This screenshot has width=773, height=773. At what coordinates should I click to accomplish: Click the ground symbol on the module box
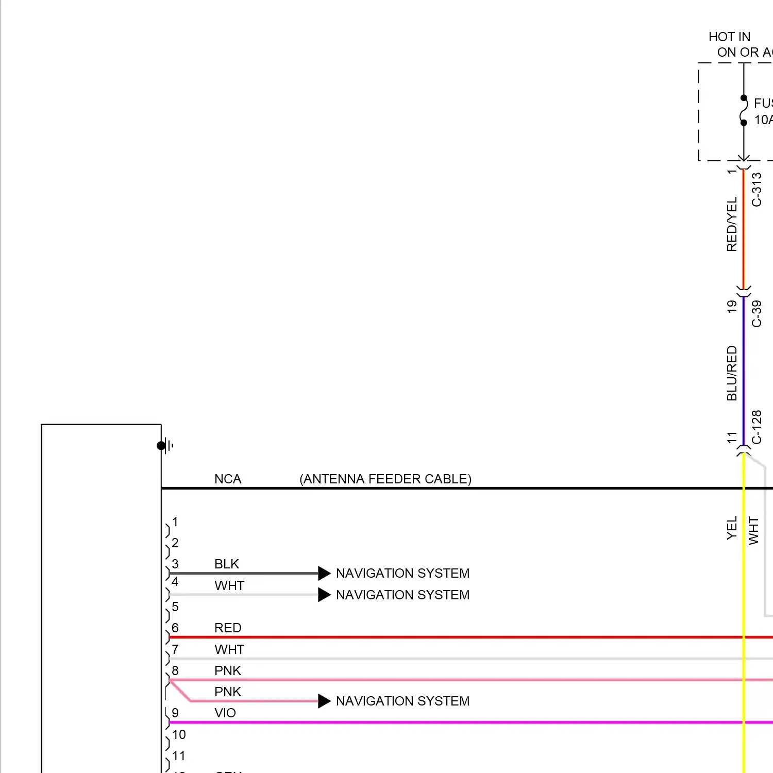165,446
